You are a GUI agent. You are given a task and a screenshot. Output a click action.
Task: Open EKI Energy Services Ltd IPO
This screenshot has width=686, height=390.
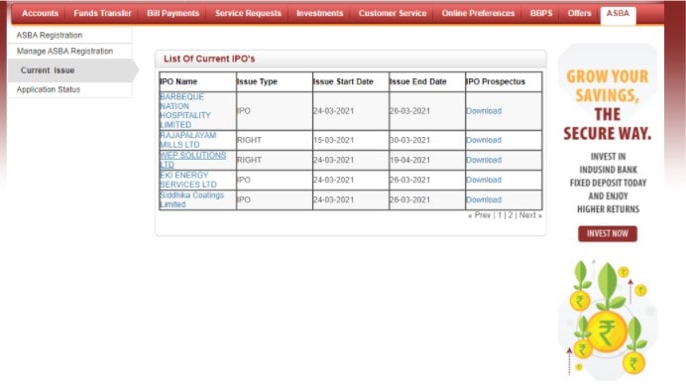(188, 180)
